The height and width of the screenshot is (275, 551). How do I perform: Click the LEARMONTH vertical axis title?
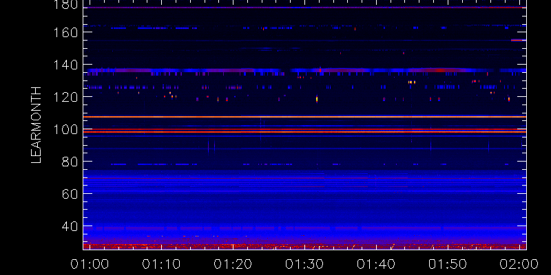tap(37, 125)
